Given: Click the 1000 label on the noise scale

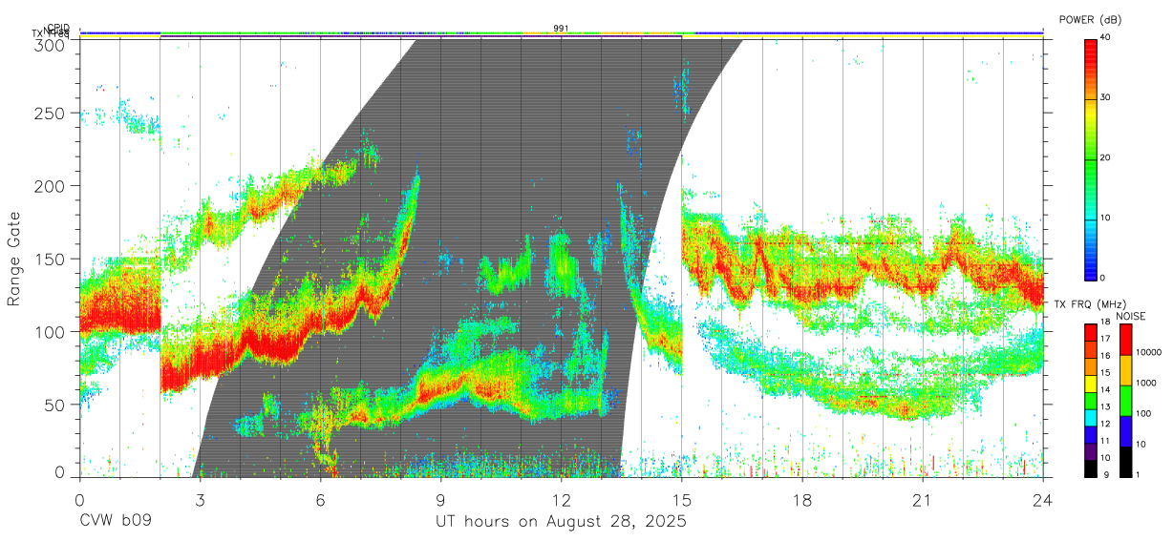Looking at the screenshot, I should [x=1145, y=383].
